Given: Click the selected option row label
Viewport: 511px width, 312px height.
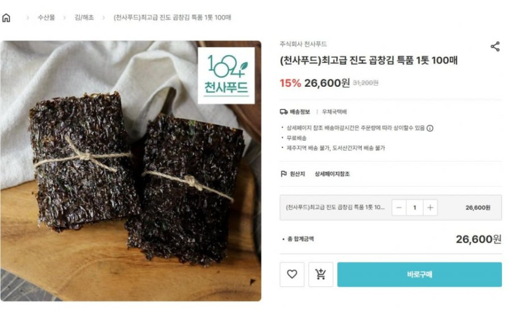Looking at the screenshot, I should coord(335,207).
